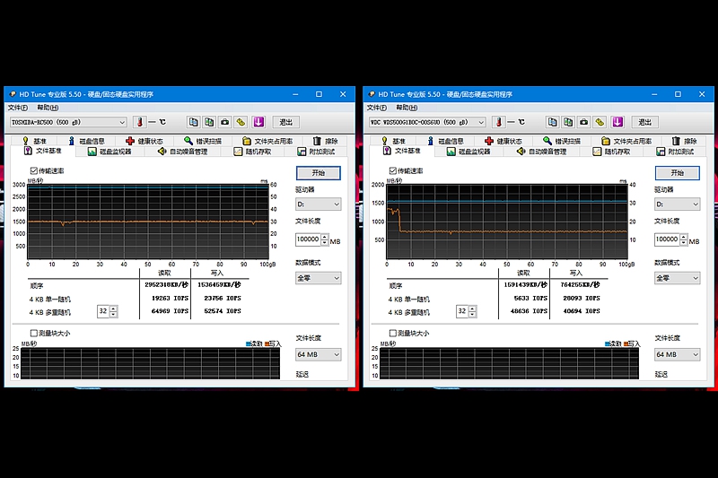Uncheck 传输速率 checkbox in TOSHIBA window

pos(34,169)
